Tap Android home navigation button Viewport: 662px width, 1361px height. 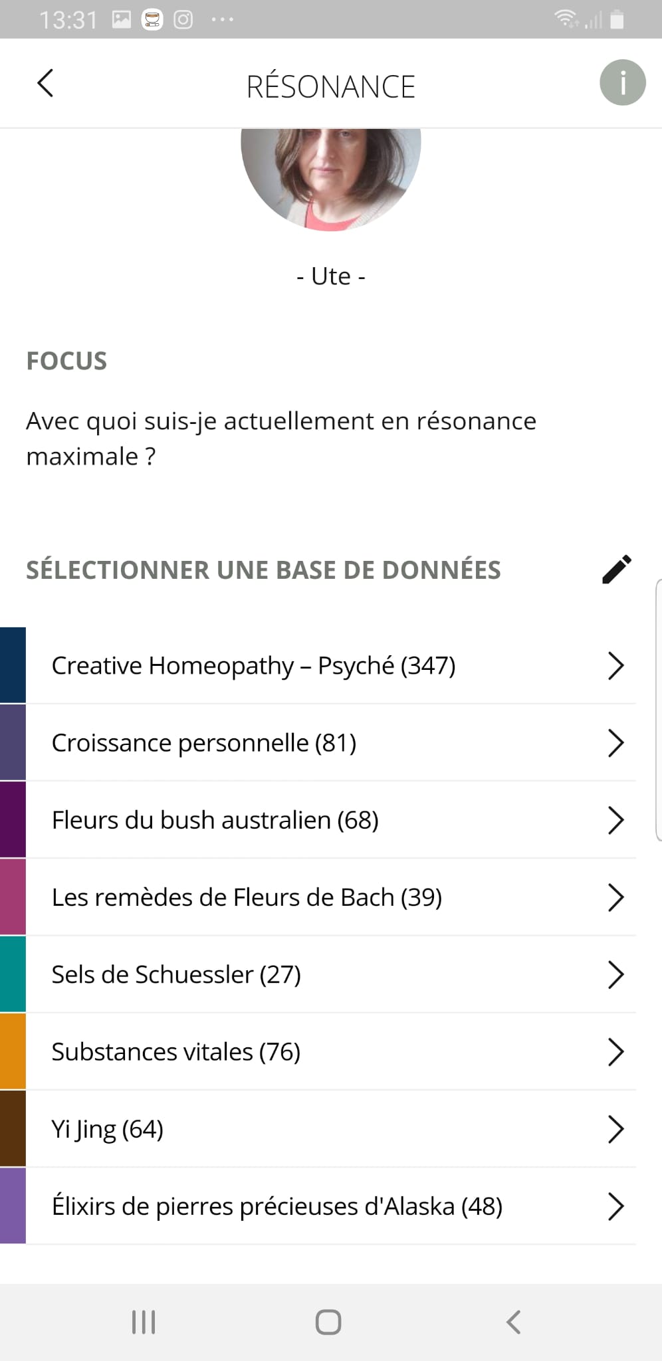point(328,1322)
